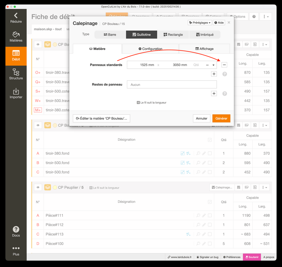Screen dimensions: 282x267
Task: Add a panel offcut with plus button
Action: [214, 94]
